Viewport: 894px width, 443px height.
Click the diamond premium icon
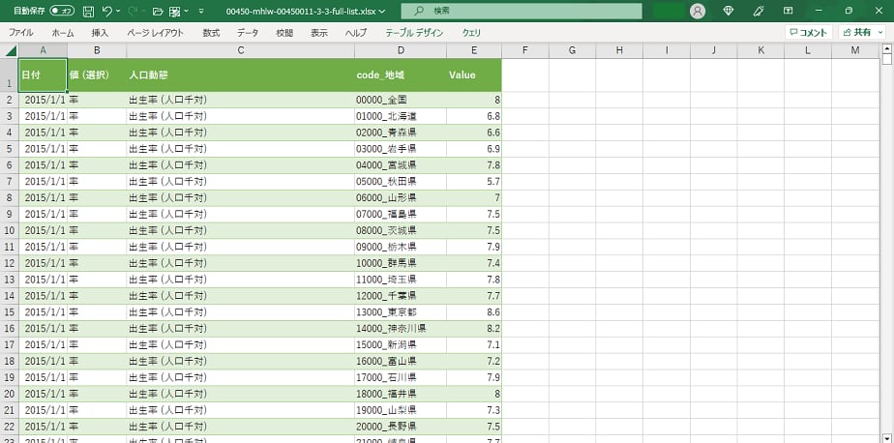(x=729, y=11)
